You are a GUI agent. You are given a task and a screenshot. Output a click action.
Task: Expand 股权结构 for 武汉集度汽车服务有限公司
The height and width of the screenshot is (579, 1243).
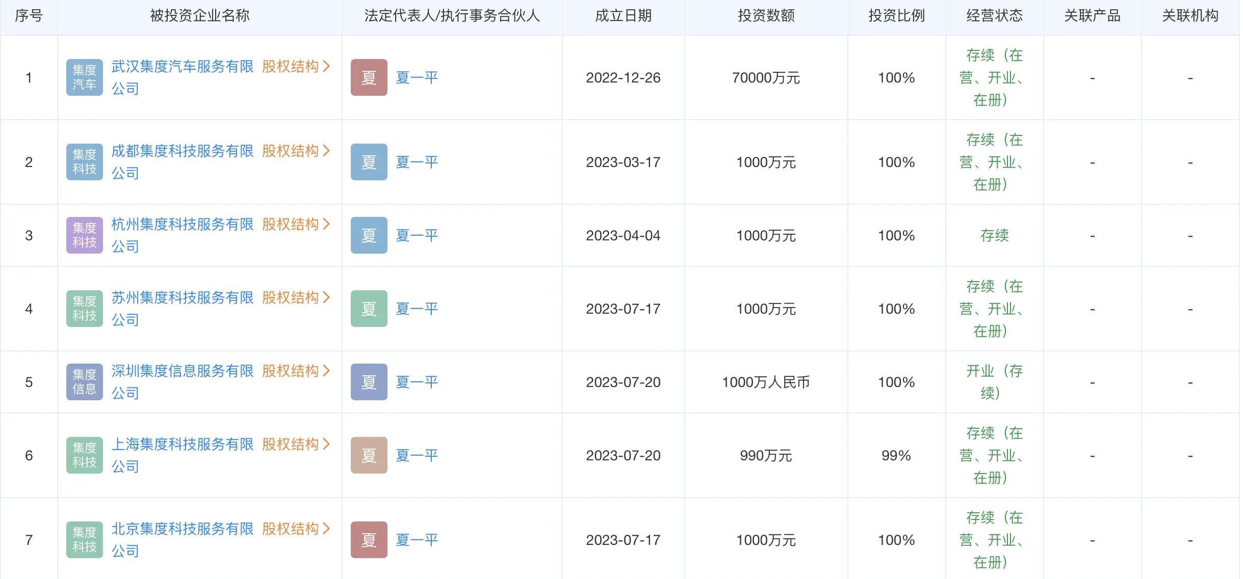pyautogui.click(x=296, y=66)
